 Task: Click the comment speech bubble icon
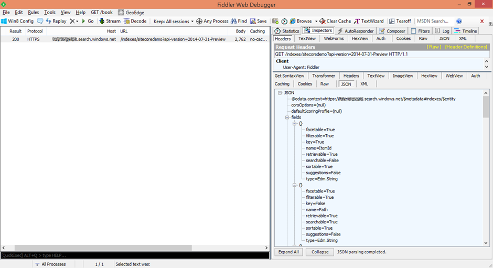(40, 21)
